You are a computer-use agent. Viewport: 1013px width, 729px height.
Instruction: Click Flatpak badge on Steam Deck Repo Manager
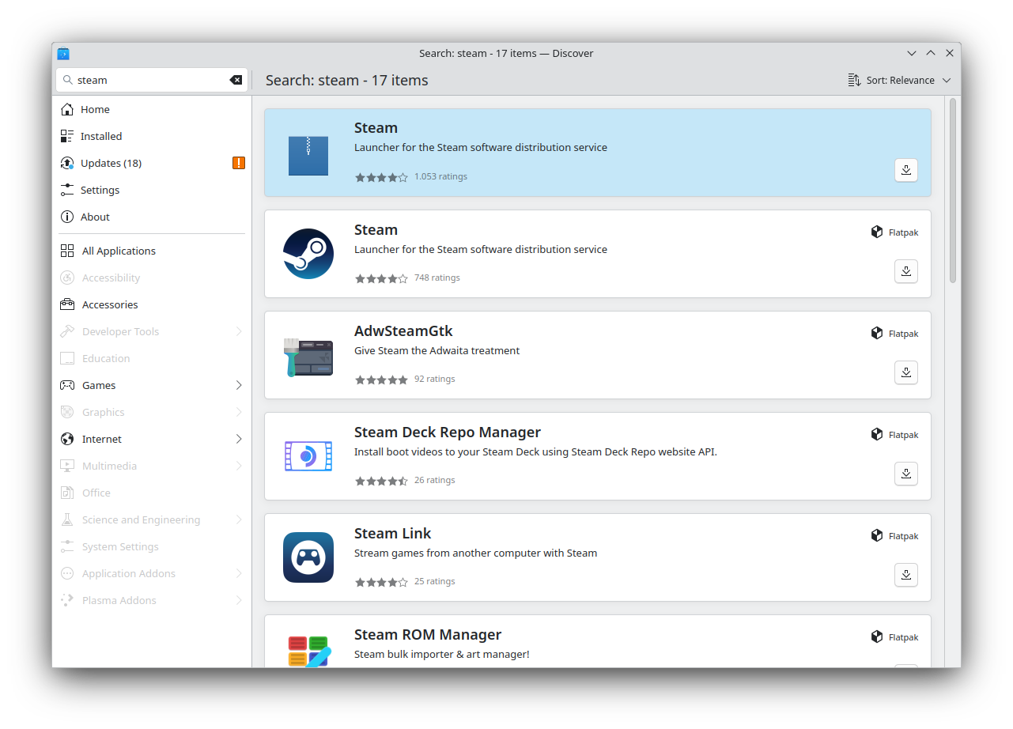[894, 435]
